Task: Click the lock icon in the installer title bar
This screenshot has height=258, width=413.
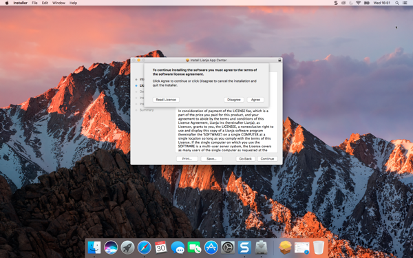Action: (x=279, y=60)
